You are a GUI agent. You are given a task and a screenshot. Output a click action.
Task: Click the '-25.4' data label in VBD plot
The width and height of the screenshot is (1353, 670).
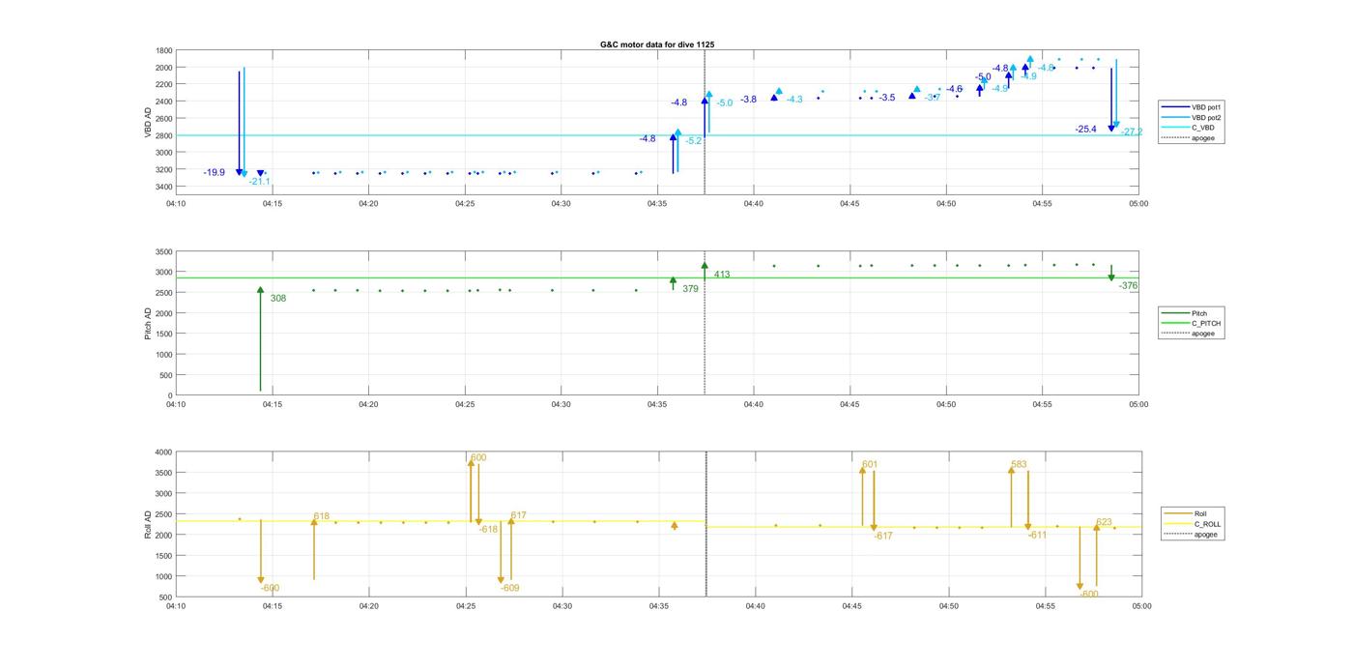coord(1085,130)
